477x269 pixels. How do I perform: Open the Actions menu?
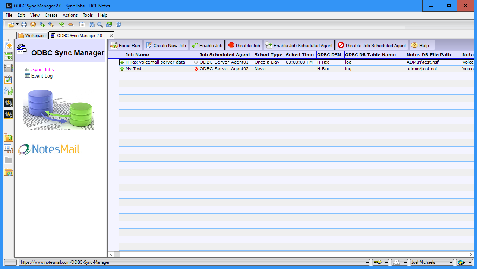(70, 15)
